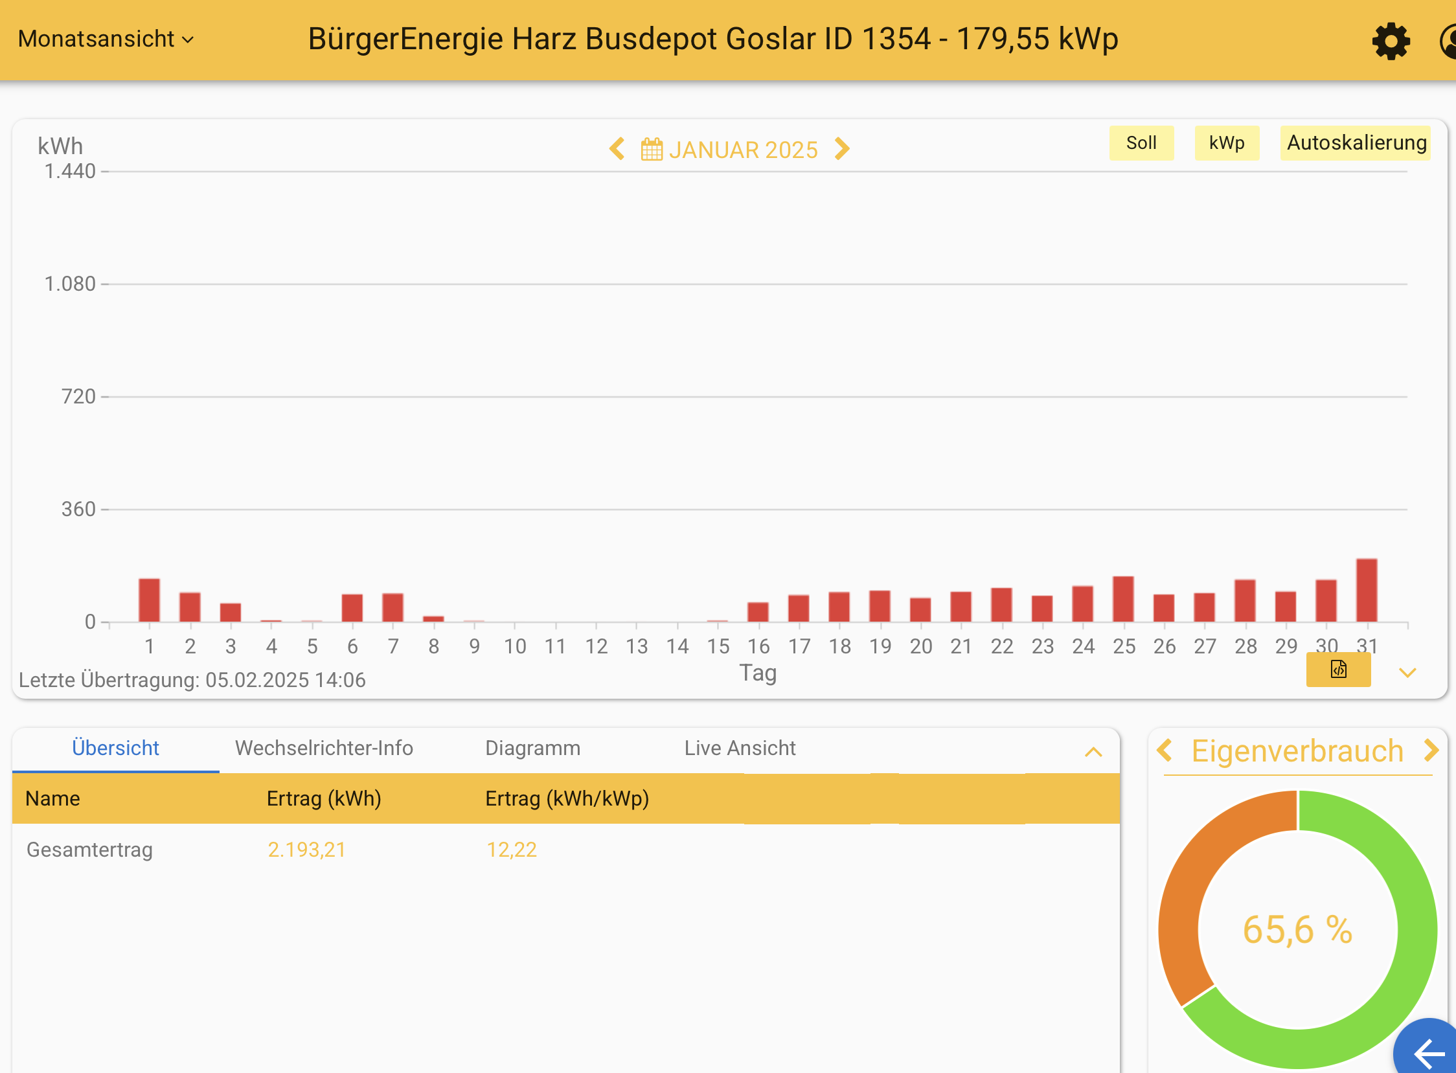
Task: Open the calendar date picker icon
Action: (x=652, y=150)
